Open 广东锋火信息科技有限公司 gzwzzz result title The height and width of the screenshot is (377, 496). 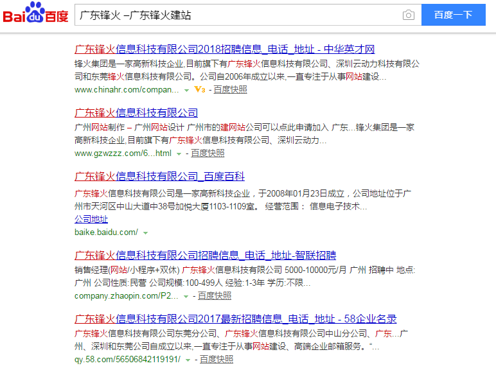[x=136, y=112]
